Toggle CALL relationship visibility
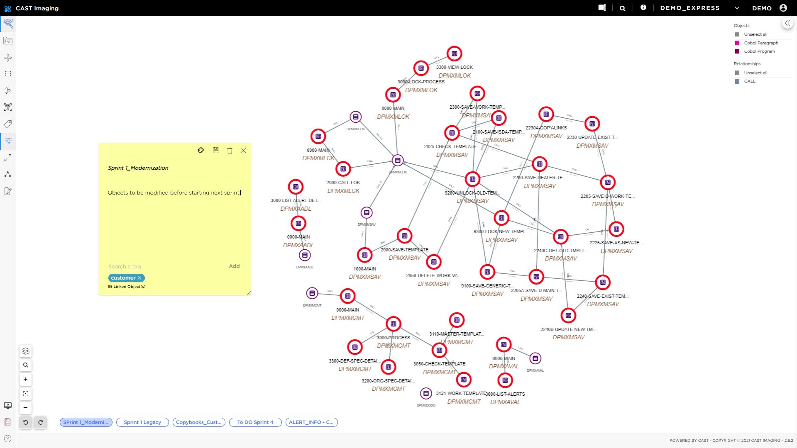The height and width of the screenshot is (448, 797). pyautogui.click(x=737, y=81)
